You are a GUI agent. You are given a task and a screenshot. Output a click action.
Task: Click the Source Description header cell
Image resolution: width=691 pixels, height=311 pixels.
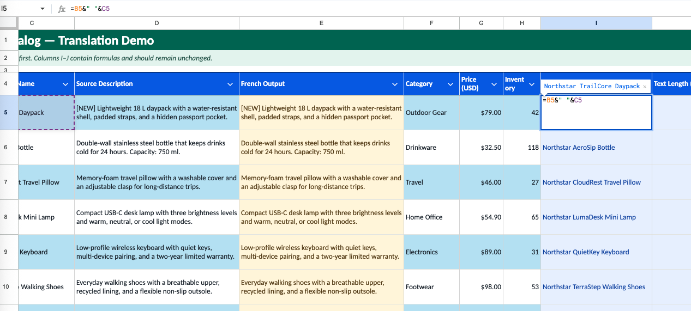[x=157, y=84]
